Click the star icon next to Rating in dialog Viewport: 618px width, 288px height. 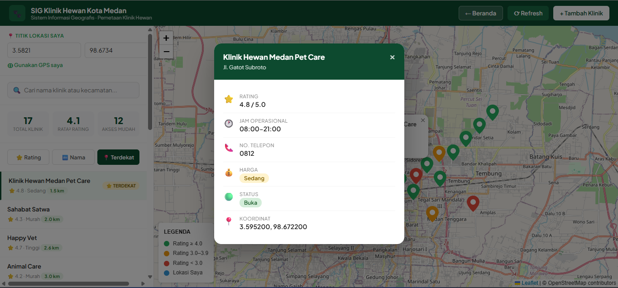coord(229,99)
